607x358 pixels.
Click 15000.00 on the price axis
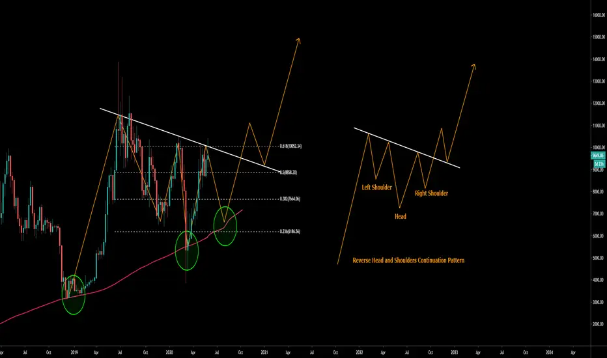point(599,37)
